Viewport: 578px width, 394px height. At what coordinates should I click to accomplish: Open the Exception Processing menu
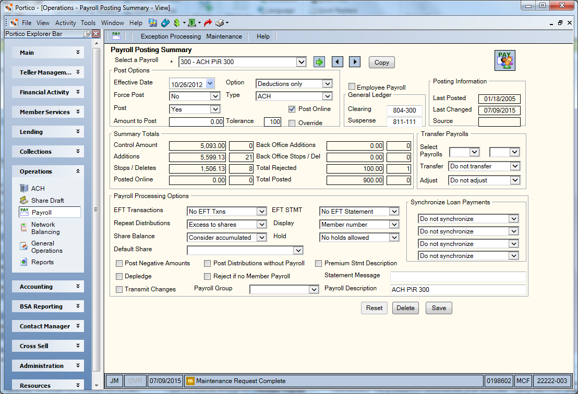pos(171,36)
